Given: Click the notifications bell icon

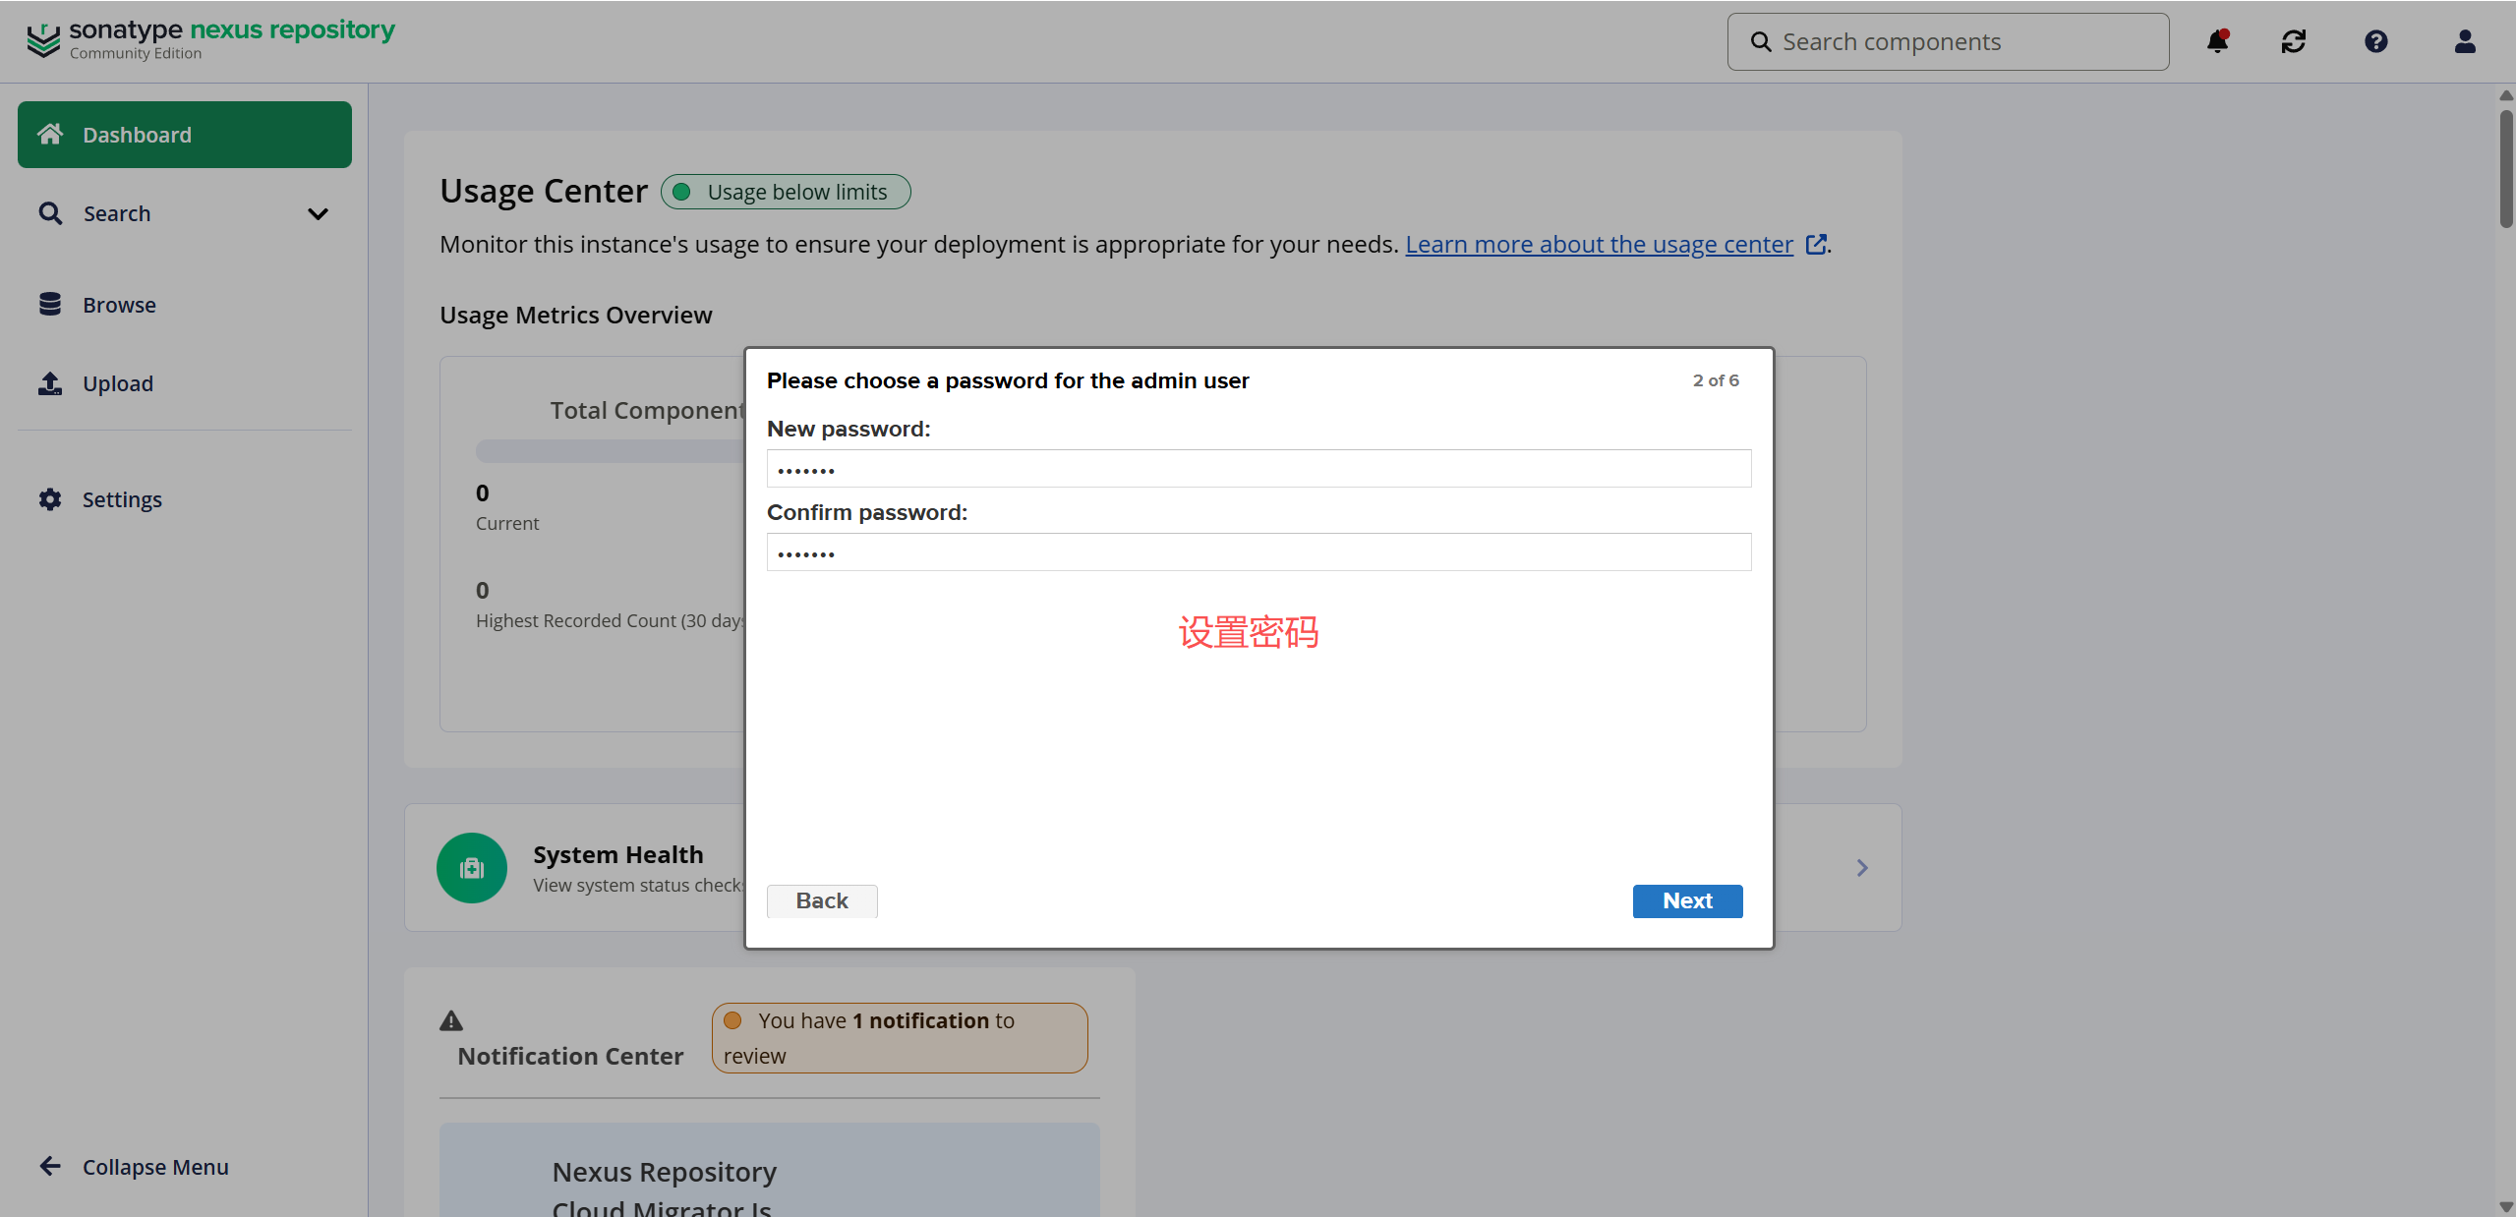Looking at the screenshot, I should click(x=2217, y=41).
